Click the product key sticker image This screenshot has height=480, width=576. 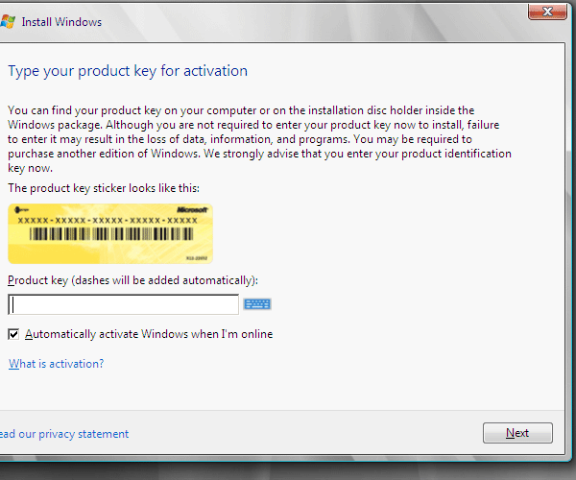pos(110,233)
